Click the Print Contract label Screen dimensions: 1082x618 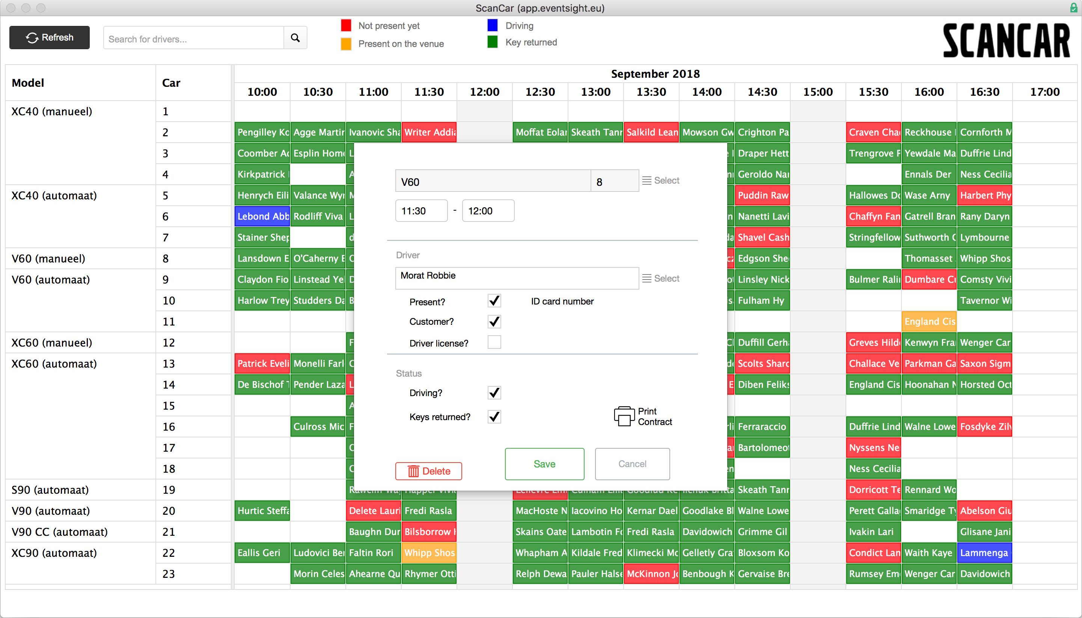click(655, 416)
